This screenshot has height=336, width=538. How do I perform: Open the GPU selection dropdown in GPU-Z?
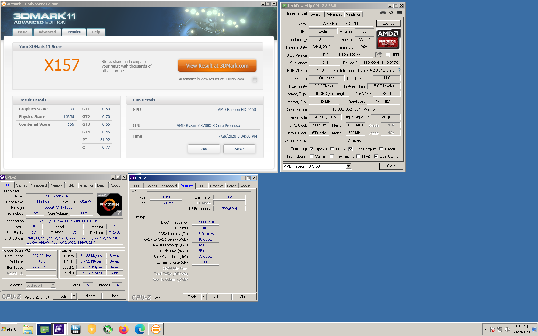click(348, 166)
